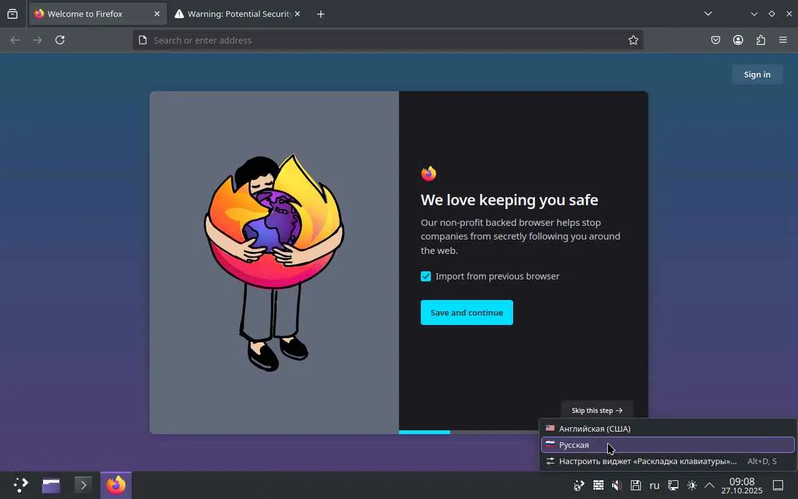Viewport: 798px width, 499px height.
Task: Focus the Search or enter address field
Action: [x=388, y=40]
